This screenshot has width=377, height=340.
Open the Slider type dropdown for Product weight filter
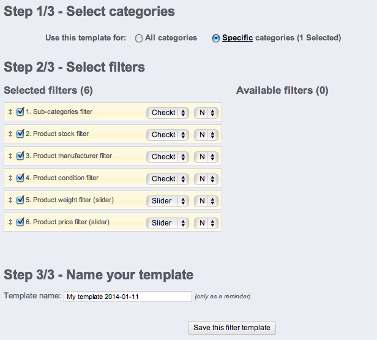(168, 201)
